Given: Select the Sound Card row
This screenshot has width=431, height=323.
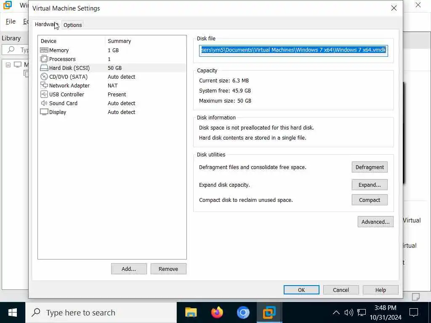Looking at the screenshot, I should 112,103.
